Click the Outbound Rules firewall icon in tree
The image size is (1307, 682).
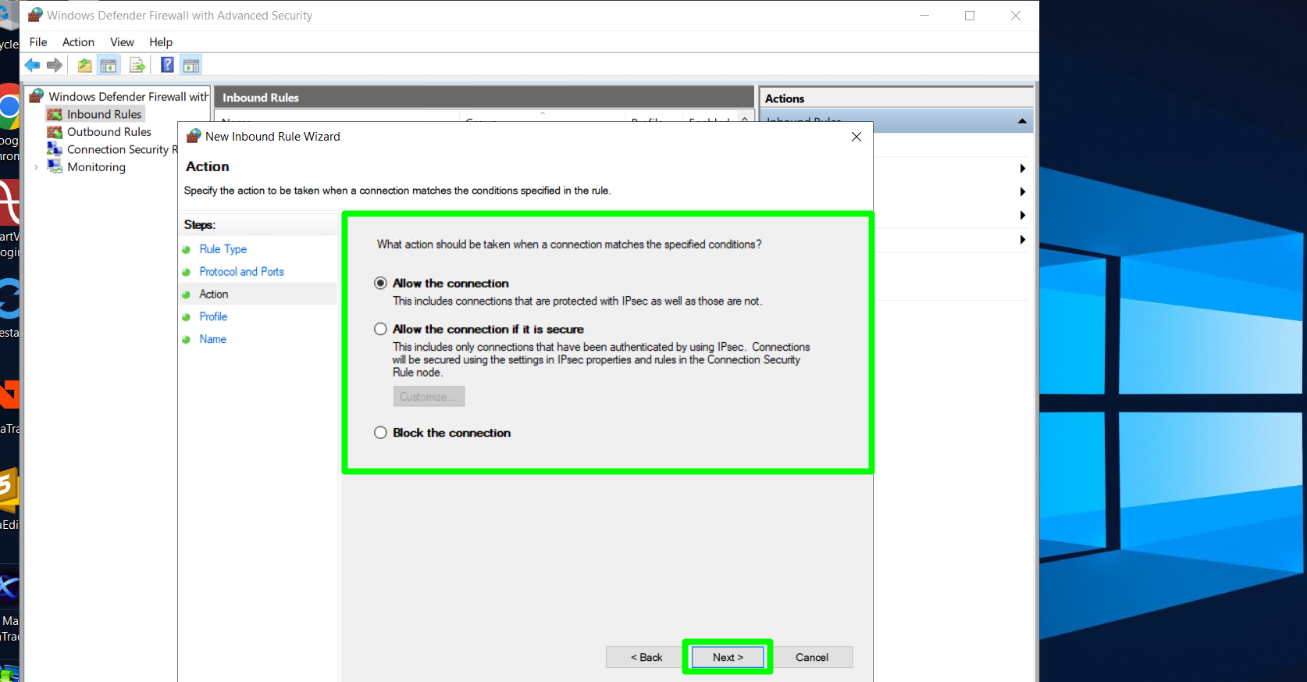point(55,132)
